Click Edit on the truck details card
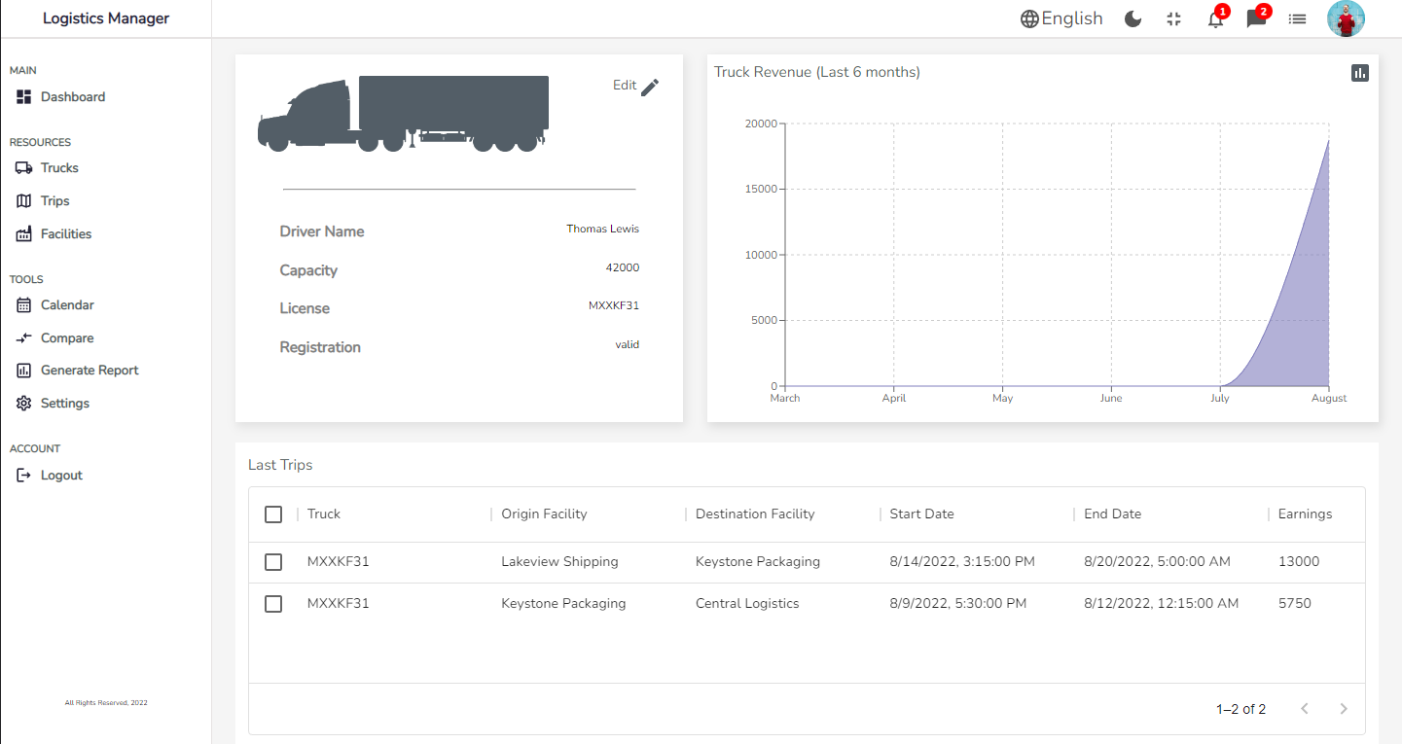1402x744 pixels. pyautogui.click(x=633, y=86)
